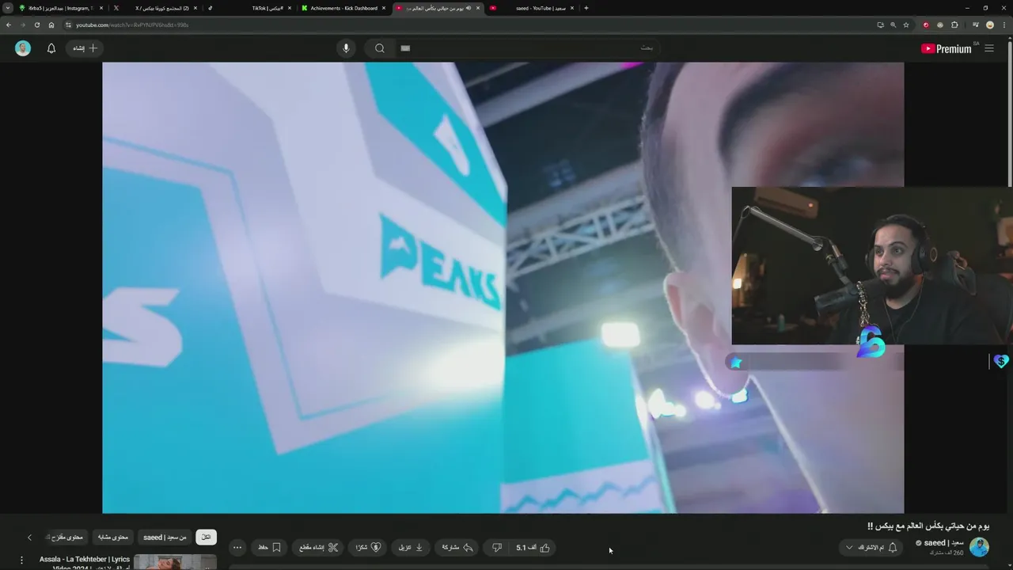Open options for Assala La Tekhteber video
The height and width of the screenshot is (570, 1013).
pyautogui.click(x=21, y=560)
